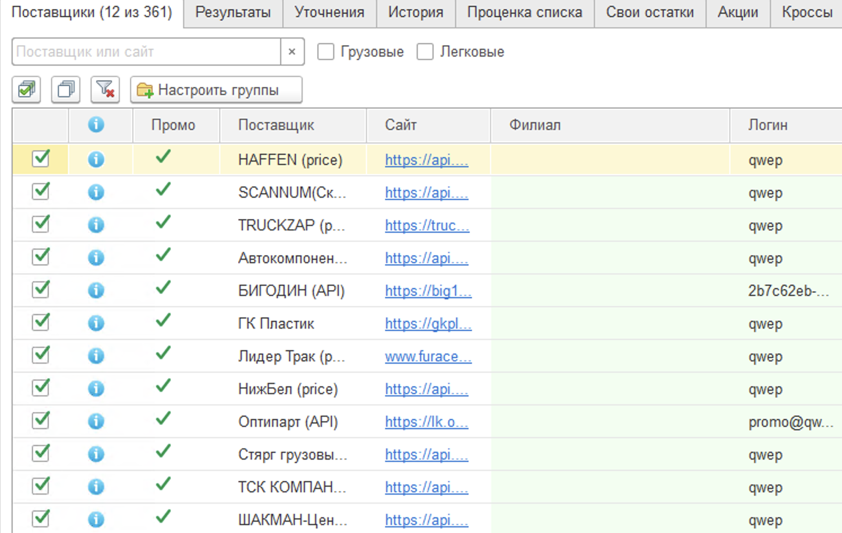Viewport: 842px width, 533px height.
Task: Uncheck the ШАКМАН-Цен supplier checkbox
Action: (41, 519)
